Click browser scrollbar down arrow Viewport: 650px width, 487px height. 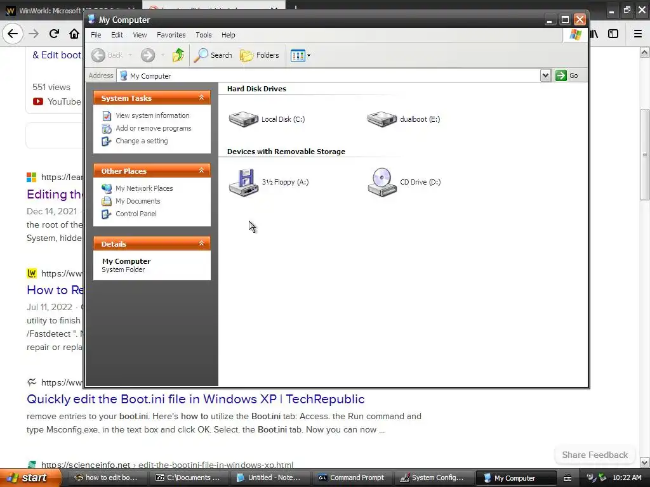tap(644, 462)
